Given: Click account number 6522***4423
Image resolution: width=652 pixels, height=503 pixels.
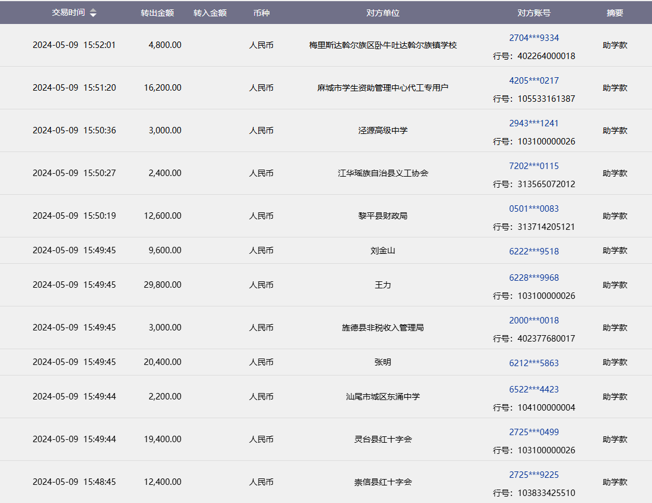Looking at the screenshot, I should [x=534, y=390].
